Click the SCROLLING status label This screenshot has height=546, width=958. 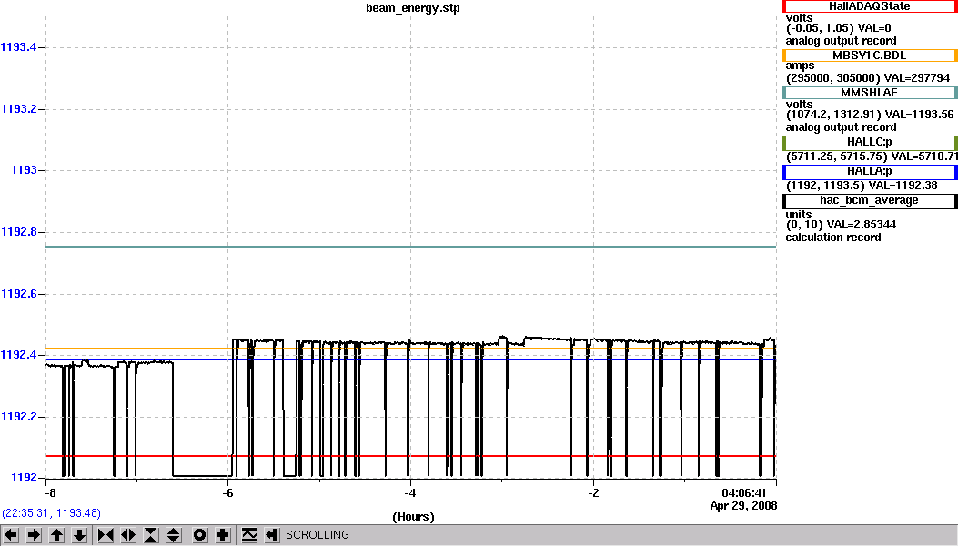[x=318, y=535]
